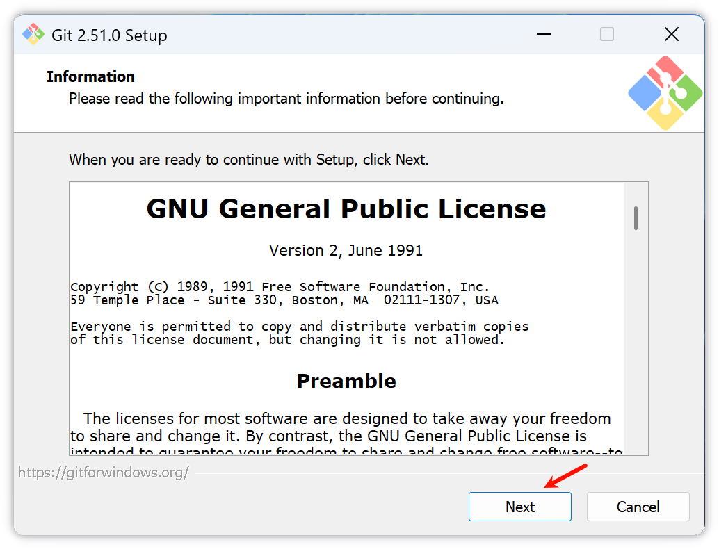Click the "Everyone is permitted to copy" paragraph
Screen dimensions: 719x549
click(x=299, y=333)
